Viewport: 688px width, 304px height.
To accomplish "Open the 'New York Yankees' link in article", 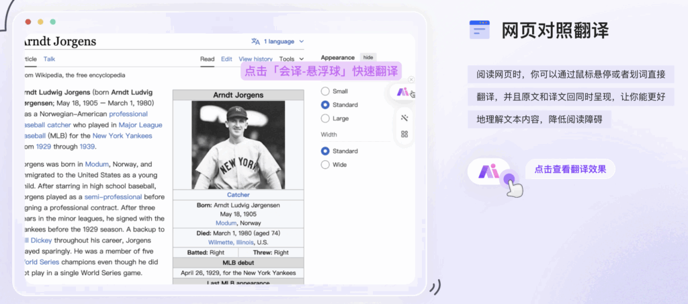I will click(122, 136).
